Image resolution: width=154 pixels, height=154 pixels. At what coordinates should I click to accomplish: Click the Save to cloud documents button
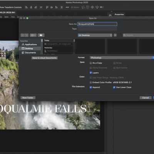coord(45,58)
